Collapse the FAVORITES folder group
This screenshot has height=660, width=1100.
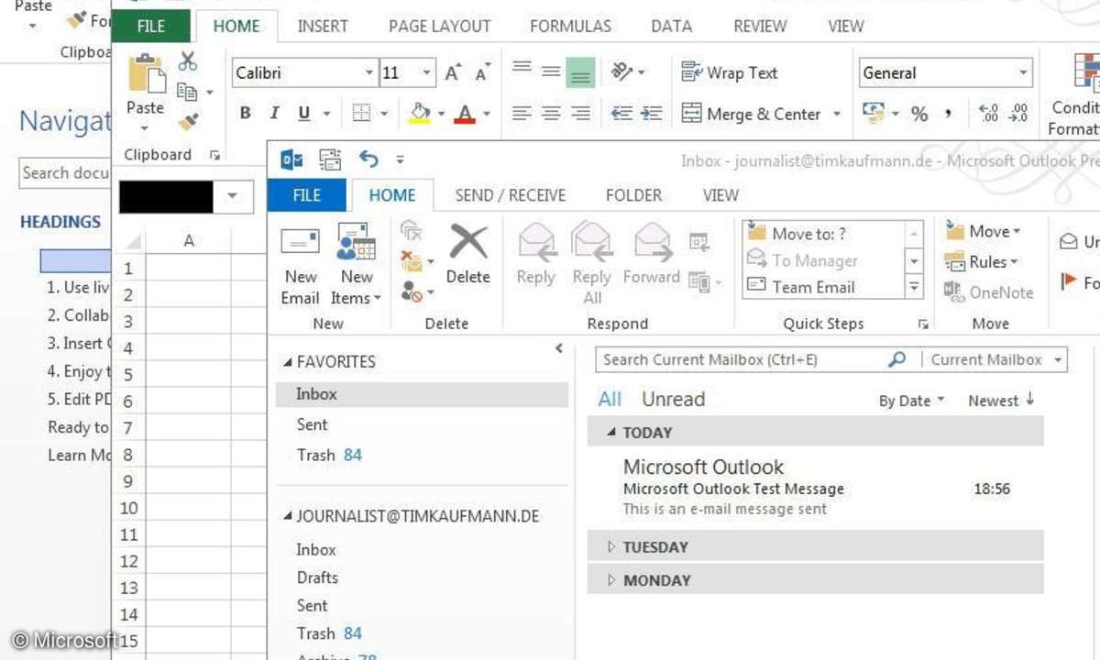point(288,362)
